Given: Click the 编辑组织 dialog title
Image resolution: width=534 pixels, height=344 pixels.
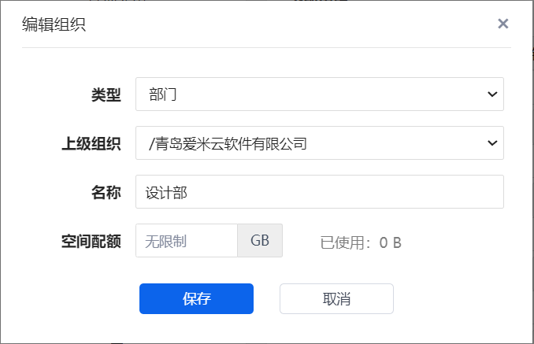Looking at the screenshot, I should (54, 24).
